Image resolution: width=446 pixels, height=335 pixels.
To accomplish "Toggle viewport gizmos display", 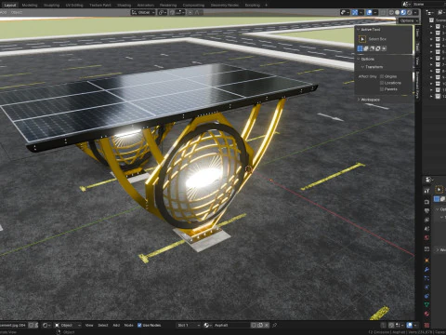I will click(x=355, y=12).
